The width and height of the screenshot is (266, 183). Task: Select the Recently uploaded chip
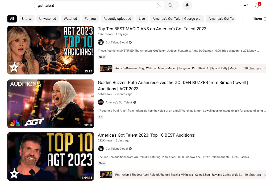pyautogui.click(x=117, y=19)
